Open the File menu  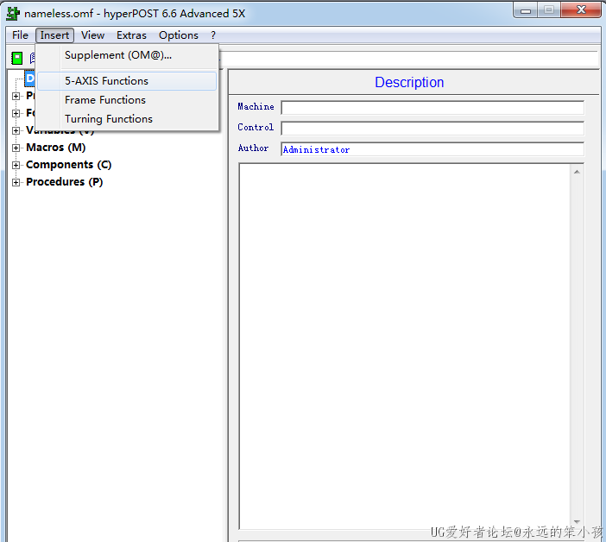(20, 35)
